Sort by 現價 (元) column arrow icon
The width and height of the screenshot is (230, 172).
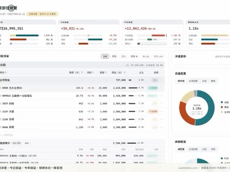coord(82,72)
